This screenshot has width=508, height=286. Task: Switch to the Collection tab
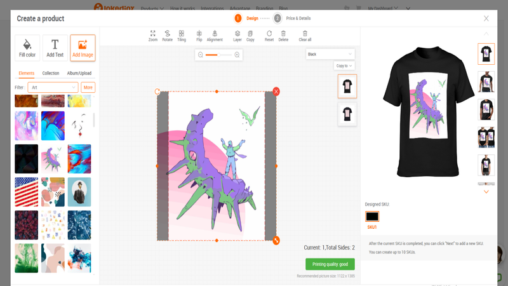pyautogui.click(x=51, y=73)
